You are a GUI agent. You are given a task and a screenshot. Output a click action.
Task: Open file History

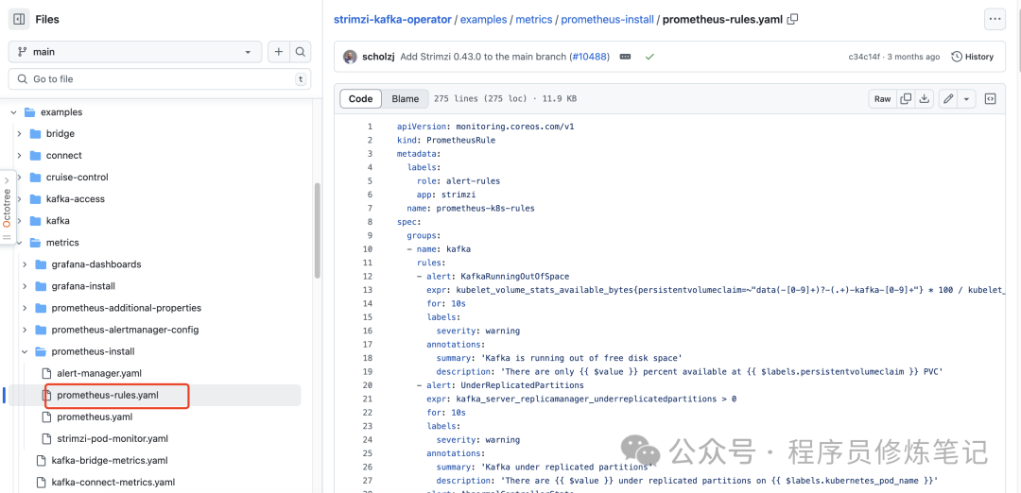[973, 57]
